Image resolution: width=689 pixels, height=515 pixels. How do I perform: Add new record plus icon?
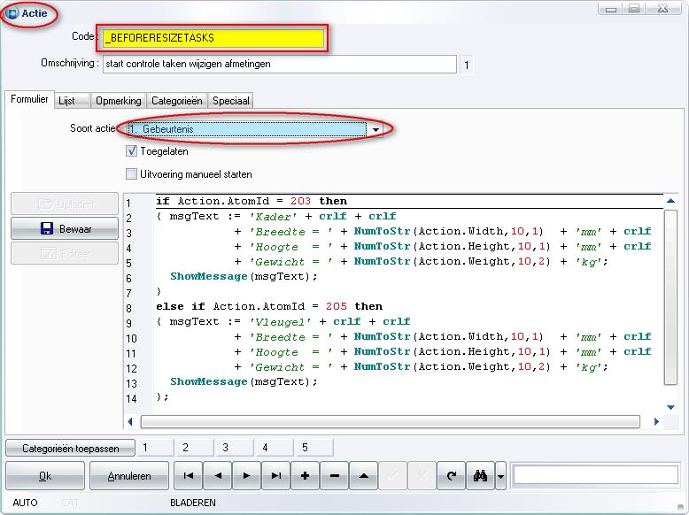coord(305,475)
